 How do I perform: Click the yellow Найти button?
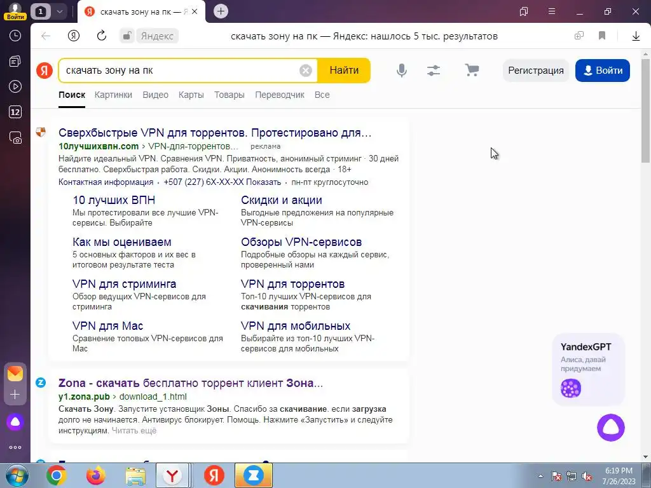tap(344, 71)
